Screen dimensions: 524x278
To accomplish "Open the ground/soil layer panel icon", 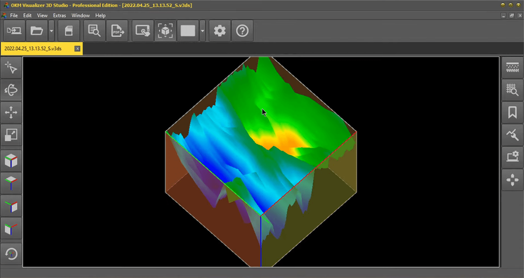I will 513,68.
